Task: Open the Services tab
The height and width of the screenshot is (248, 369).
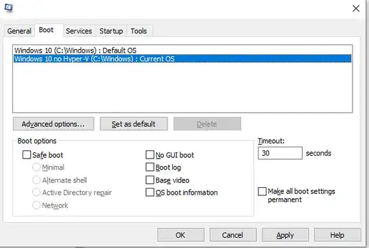Action: pos(79,31)
